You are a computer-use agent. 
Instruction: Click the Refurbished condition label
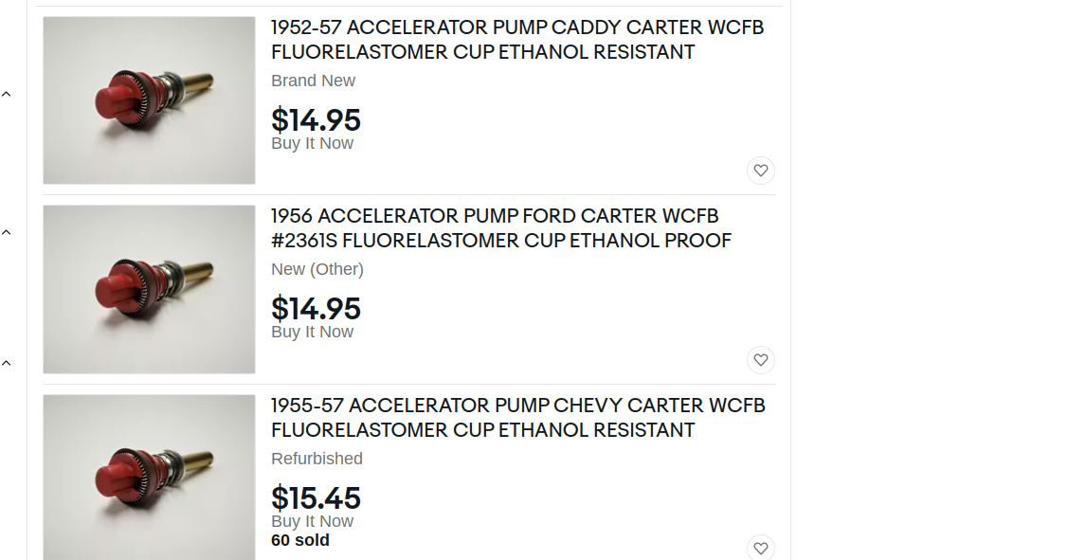coord(317,459)
